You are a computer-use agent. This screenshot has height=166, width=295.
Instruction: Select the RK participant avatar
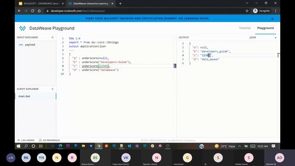point(26,158)
